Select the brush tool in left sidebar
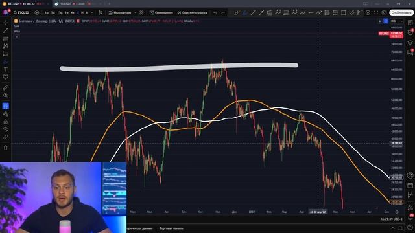 [6, 61]
